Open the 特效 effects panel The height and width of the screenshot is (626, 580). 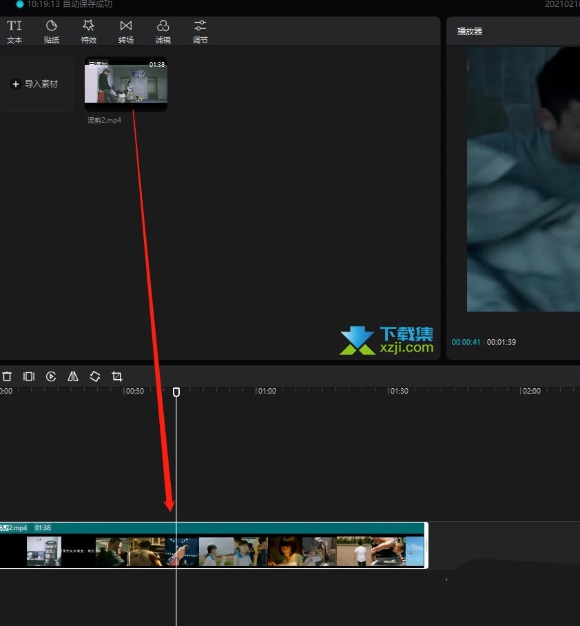[x=89, y=30]
